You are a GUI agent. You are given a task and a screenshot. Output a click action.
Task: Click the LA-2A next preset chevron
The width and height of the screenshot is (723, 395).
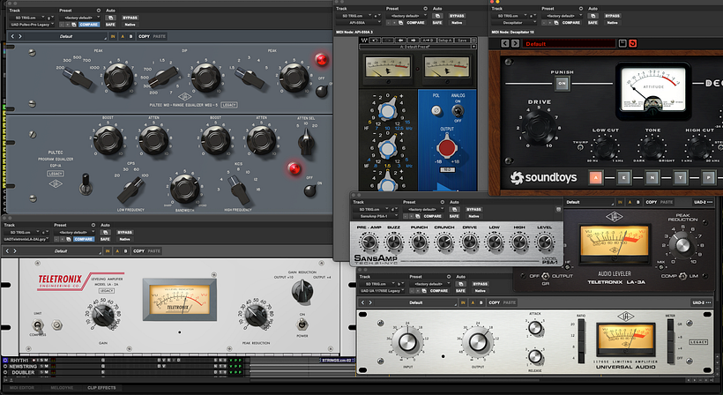coord(15,251)
